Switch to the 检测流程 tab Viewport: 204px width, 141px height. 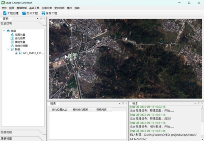(6, 132)
